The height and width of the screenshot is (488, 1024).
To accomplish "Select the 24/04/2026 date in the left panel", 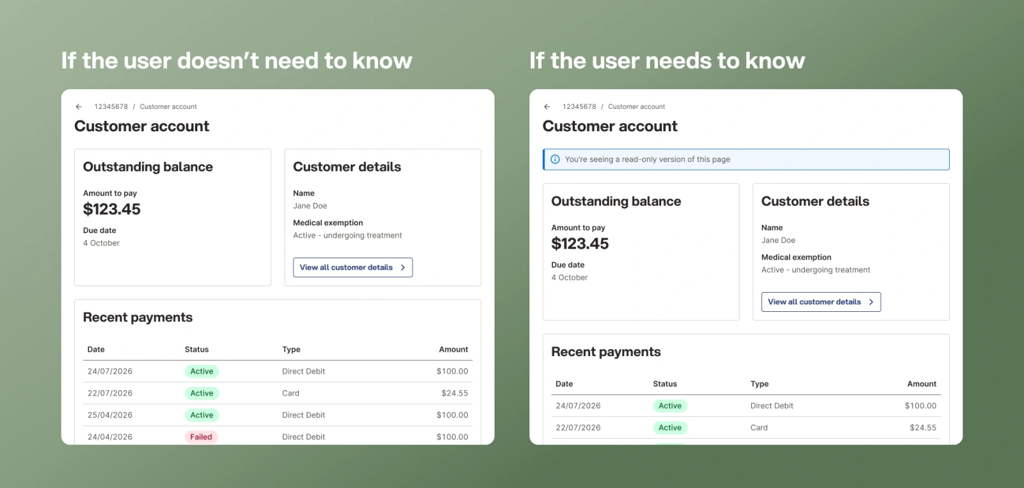I will [x=110, y=437].
